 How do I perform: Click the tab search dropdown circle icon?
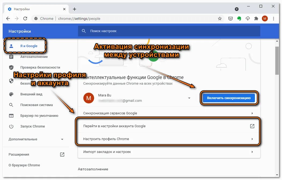coord(237,9)
